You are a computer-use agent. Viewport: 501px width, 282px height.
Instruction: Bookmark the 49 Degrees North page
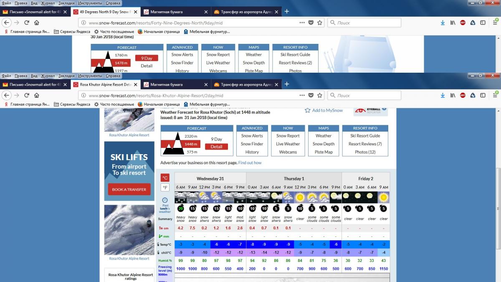point(319,23)
